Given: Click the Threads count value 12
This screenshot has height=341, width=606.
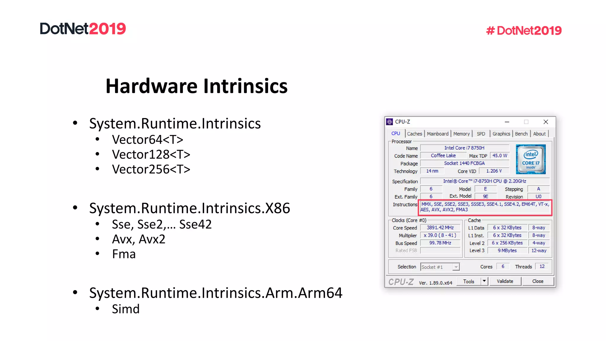Looking at the screenshot, I should [x=542, y=266].
